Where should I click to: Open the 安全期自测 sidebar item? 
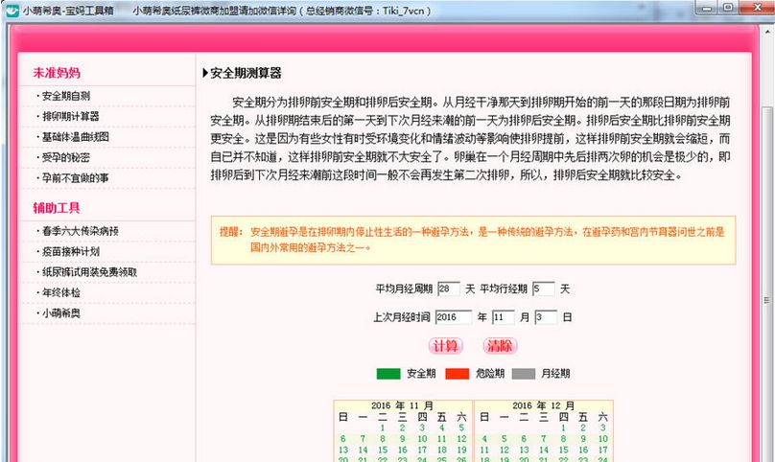[x=66, y=96]
